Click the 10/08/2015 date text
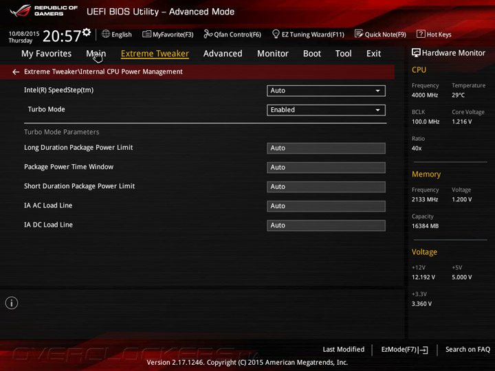 click(x=24, y=34)
